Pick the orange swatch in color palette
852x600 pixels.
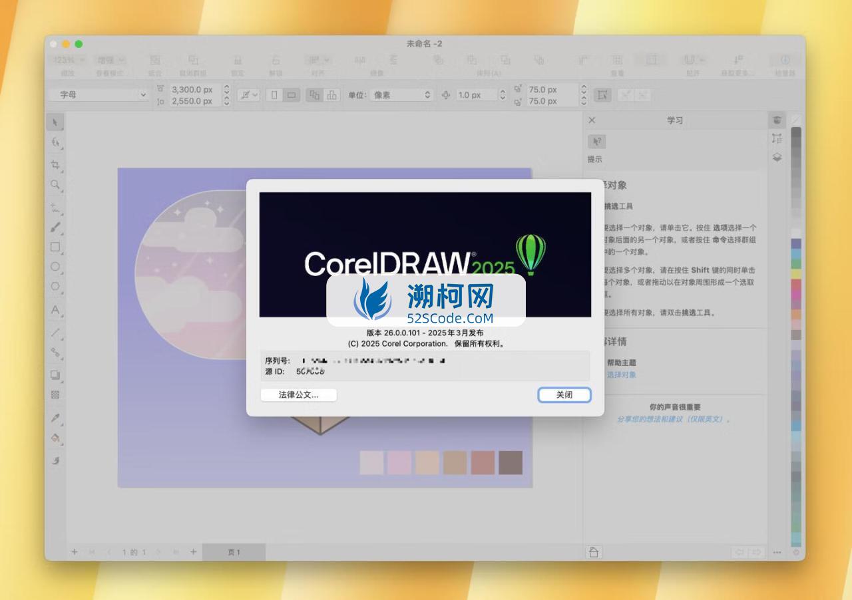pyautogui.click(x=796, y=314)
